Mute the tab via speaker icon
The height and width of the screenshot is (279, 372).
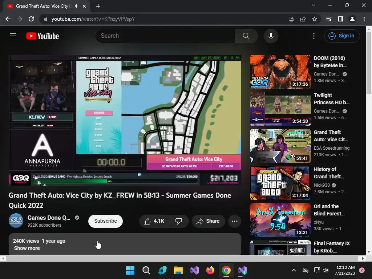click(76, 6)
